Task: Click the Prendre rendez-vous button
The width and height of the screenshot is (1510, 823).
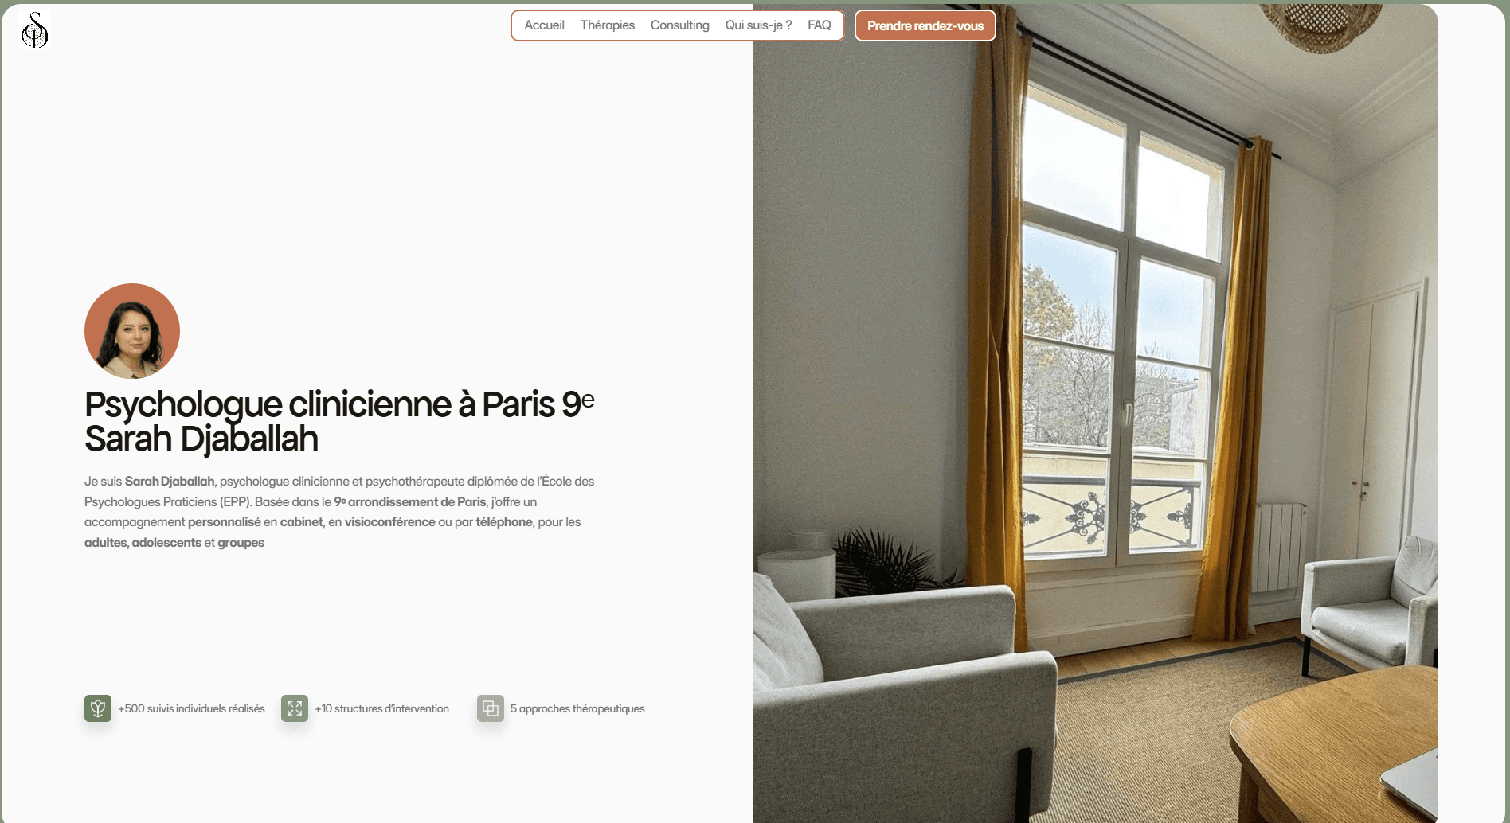Action: click(925, 25)
